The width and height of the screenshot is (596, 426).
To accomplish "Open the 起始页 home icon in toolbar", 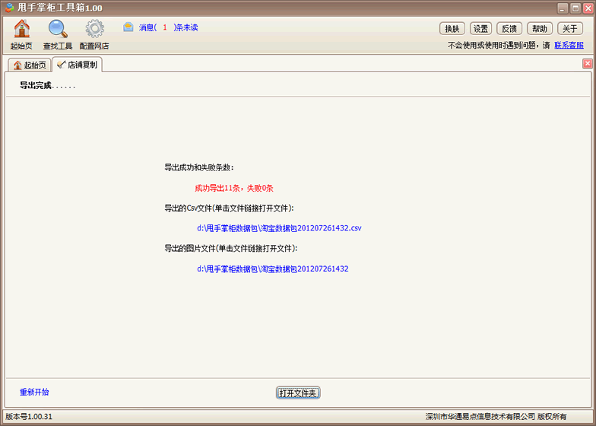I will pyautogui.click(x=21, y=35).
